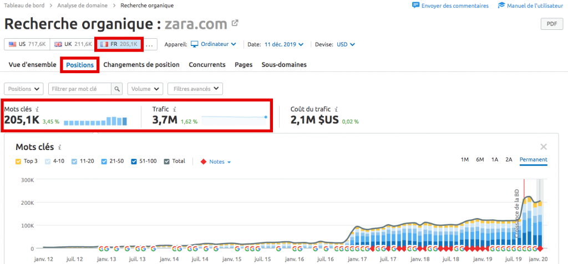Expand the Notes dropdown
The image size is (568, 264).
click(220, 162)
